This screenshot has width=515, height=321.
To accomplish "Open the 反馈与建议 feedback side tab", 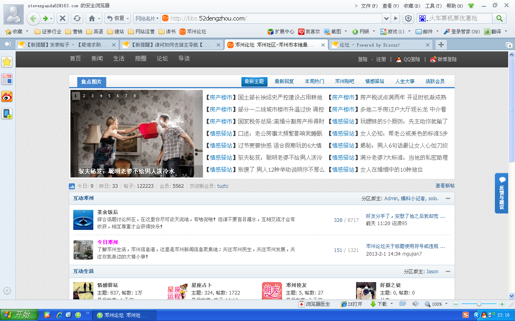I will (501, 193).
